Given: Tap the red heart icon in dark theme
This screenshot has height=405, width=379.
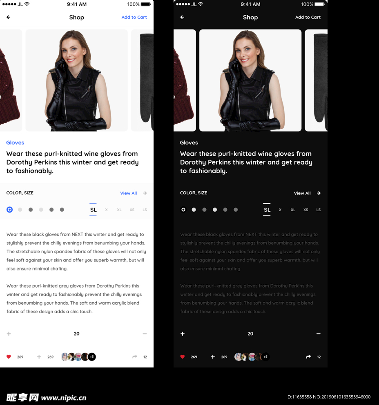Looking at the screenshot, I should click(x=183, y=357).
